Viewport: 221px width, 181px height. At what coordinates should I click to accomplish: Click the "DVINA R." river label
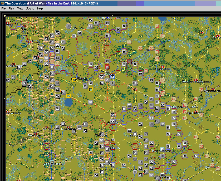pos(79,78)
